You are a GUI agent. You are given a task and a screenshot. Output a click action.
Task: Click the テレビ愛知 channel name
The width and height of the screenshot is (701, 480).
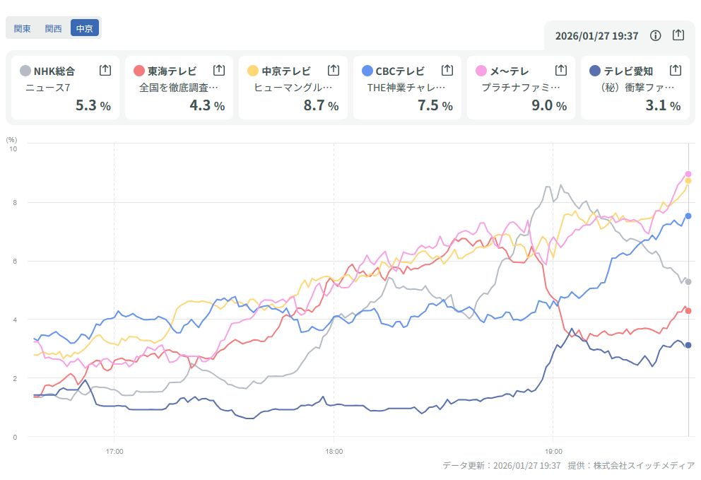tap(627, 71)
